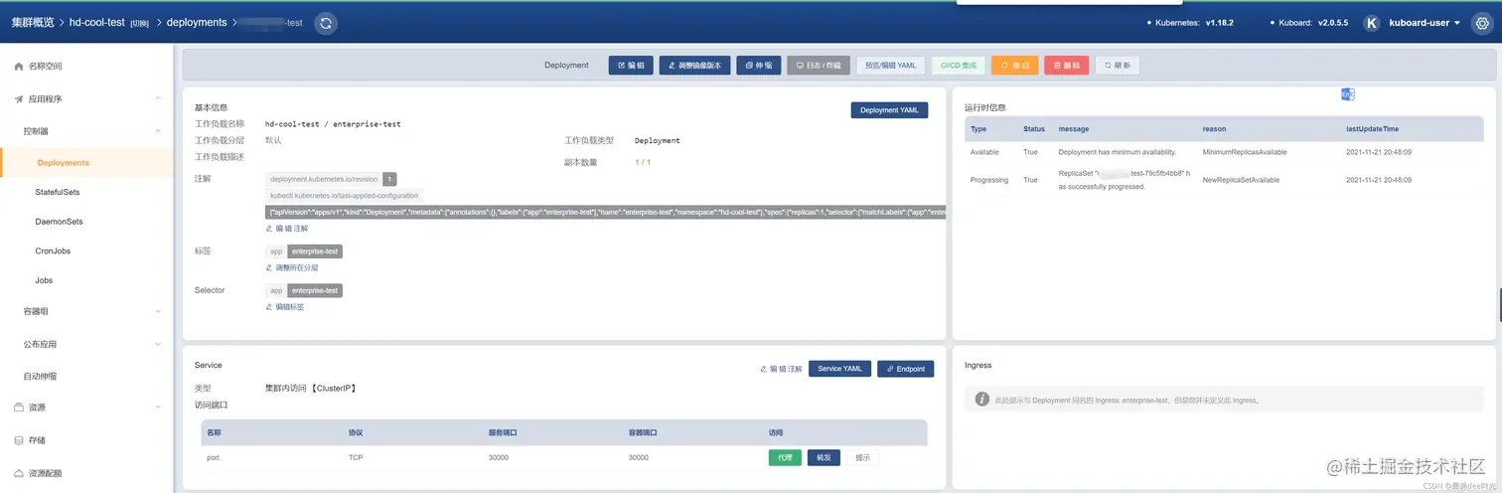
Task: Expand the 公布应用 submenu chevron
Action: pos(158,345)
